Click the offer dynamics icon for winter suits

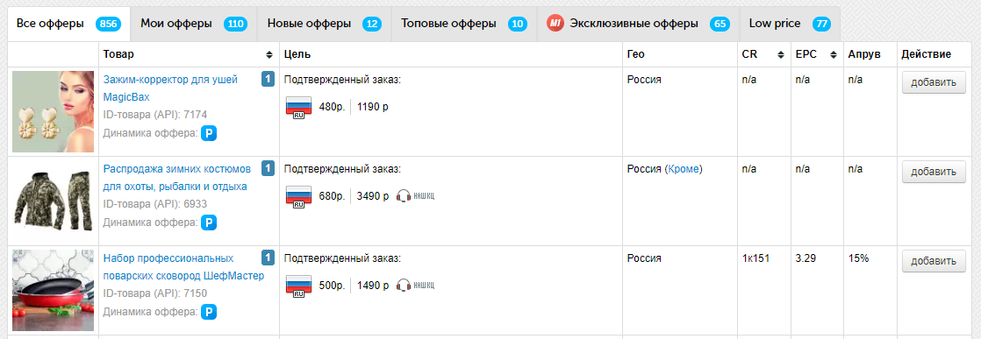tap(208, 222)
